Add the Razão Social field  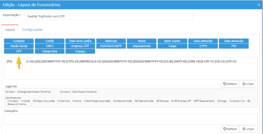19,46
